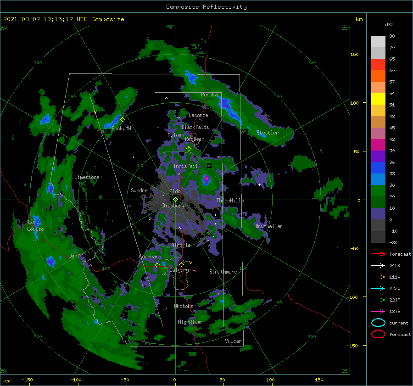413x386 pixels.
Task: Click the Cochrane label on the map
Action: coord(150,257)
